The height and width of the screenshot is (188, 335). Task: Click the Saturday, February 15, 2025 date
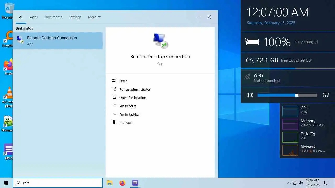[271, 23]
